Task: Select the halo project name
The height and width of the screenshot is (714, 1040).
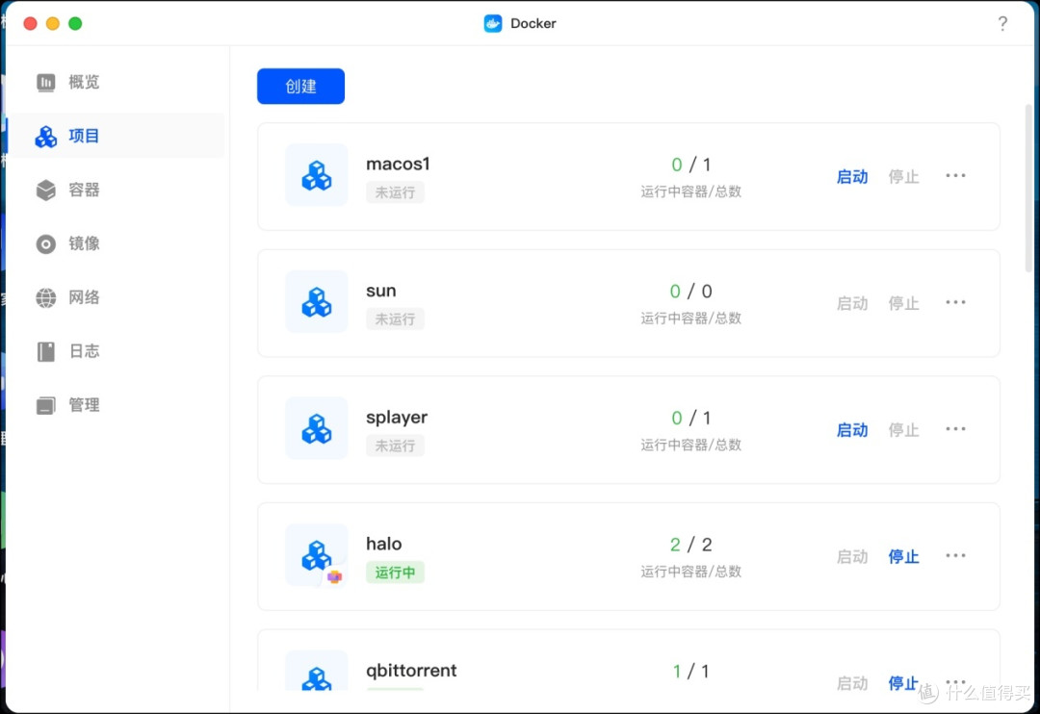Action: pos(383,544)
